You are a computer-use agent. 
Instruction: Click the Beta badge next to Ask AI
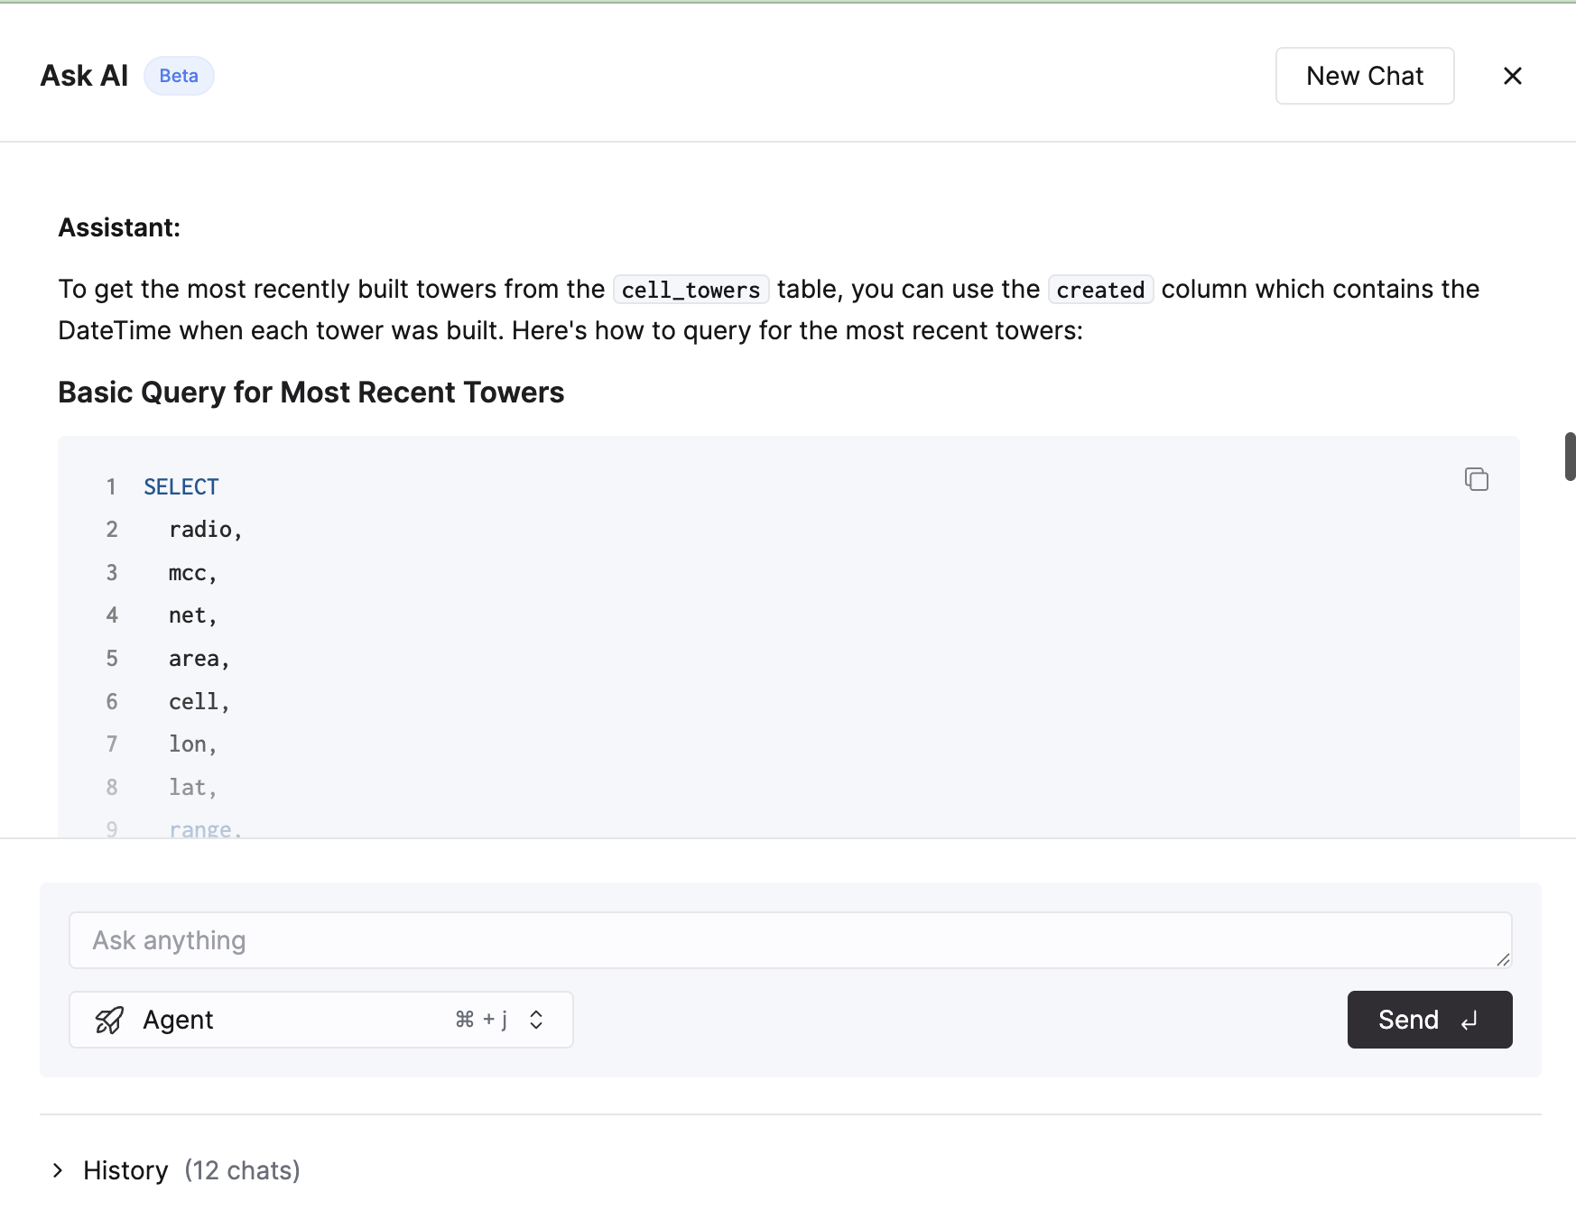[x=179, y=76]
